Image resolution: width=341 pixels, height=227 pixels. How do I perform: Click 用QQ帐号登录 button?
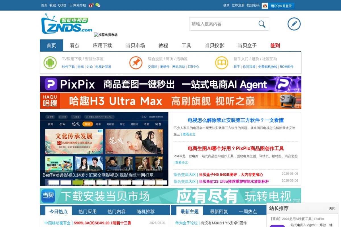278,6
